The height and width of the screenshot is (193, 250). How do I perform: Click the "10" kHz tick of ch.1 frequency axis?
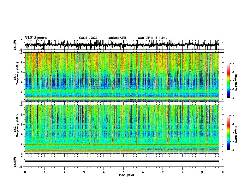(x=21, y=53)
